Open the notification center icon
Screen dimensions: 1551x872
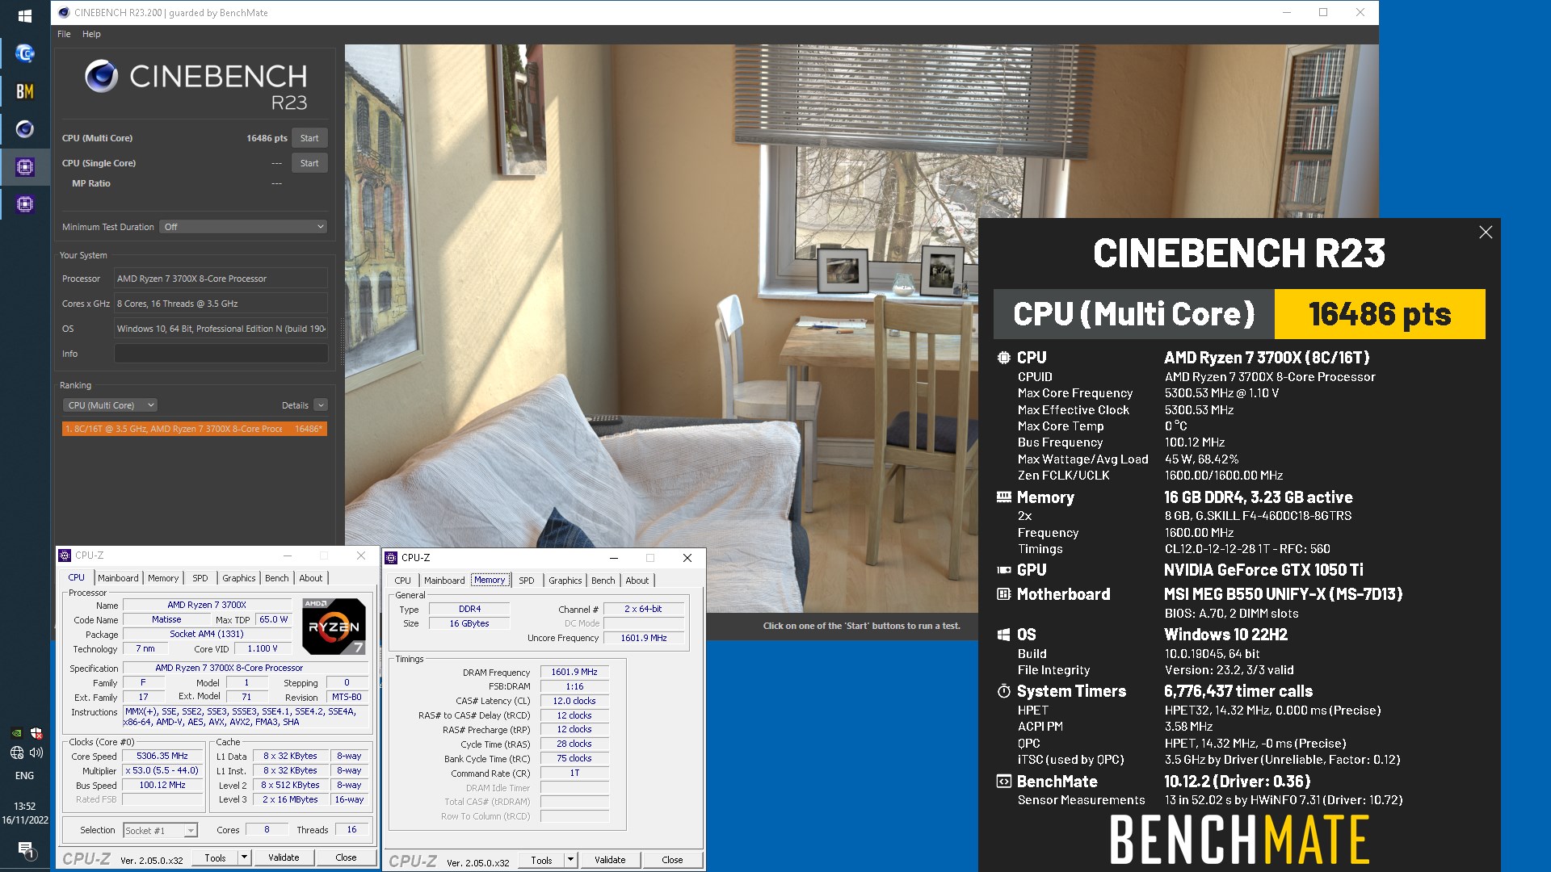(25, 849)
